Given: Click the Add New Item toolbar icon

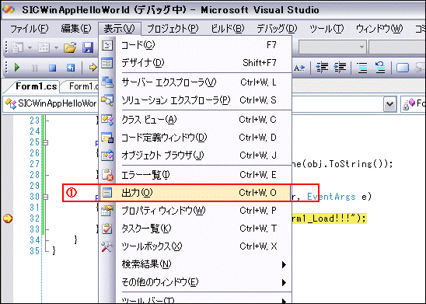Looking at the screenshot, I should 44,47.
